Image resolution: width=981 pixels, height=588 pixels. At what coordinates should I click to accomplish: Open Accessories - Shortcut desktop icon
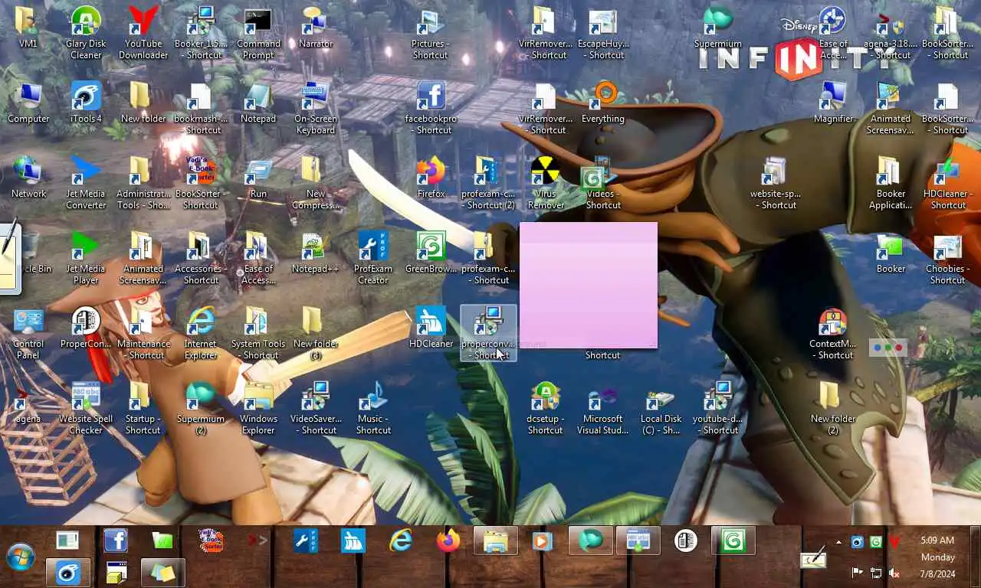(x=201, y=258)
